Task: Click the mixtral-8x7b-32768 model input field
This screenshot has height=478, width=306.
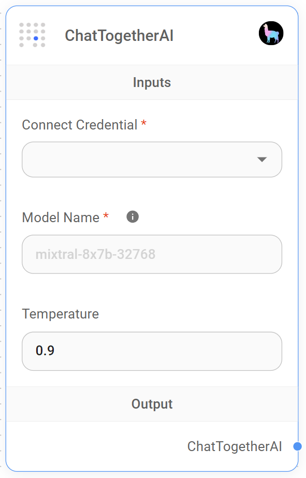Action: tap(152, 254)
